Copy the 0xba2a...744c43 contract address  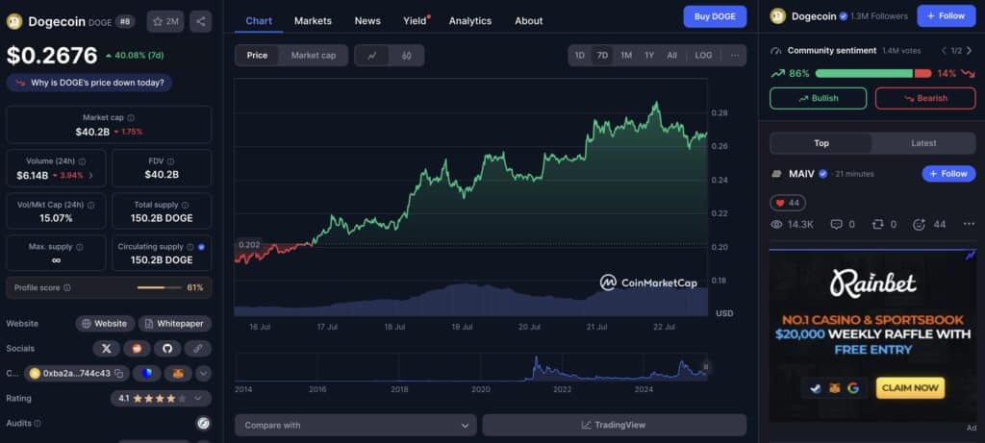coord(118,374)
